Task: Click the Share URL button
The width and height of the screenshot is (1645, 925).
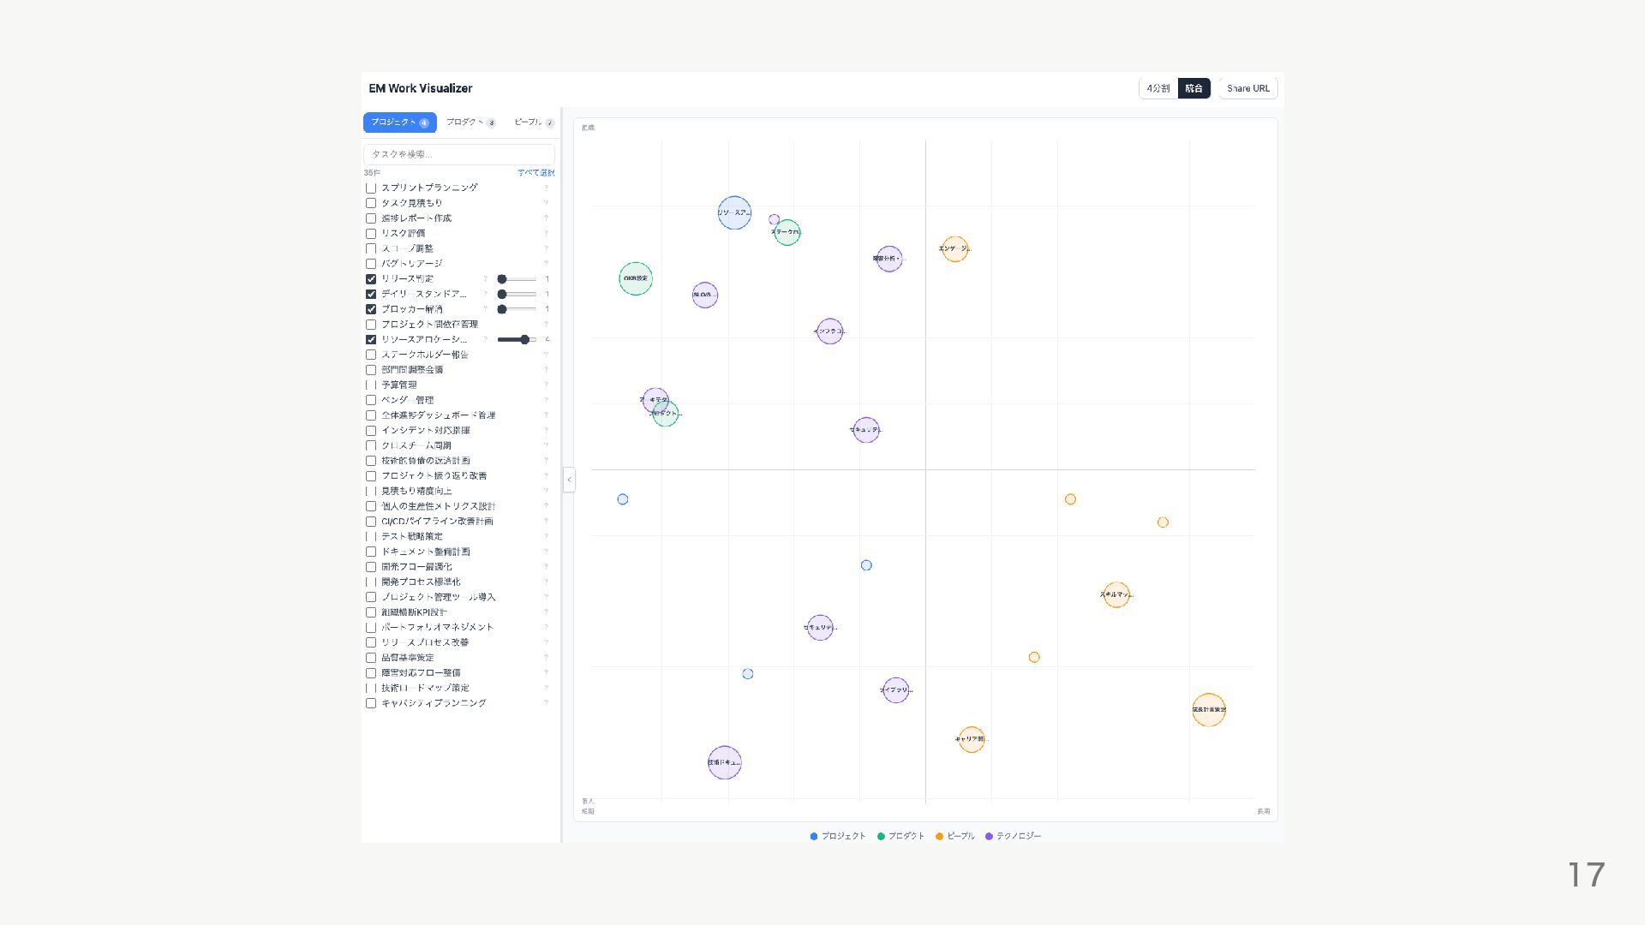Action: tap(1247, 88)
